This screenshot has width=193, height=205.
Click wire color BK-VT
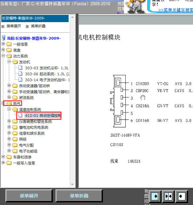[163, 120]
